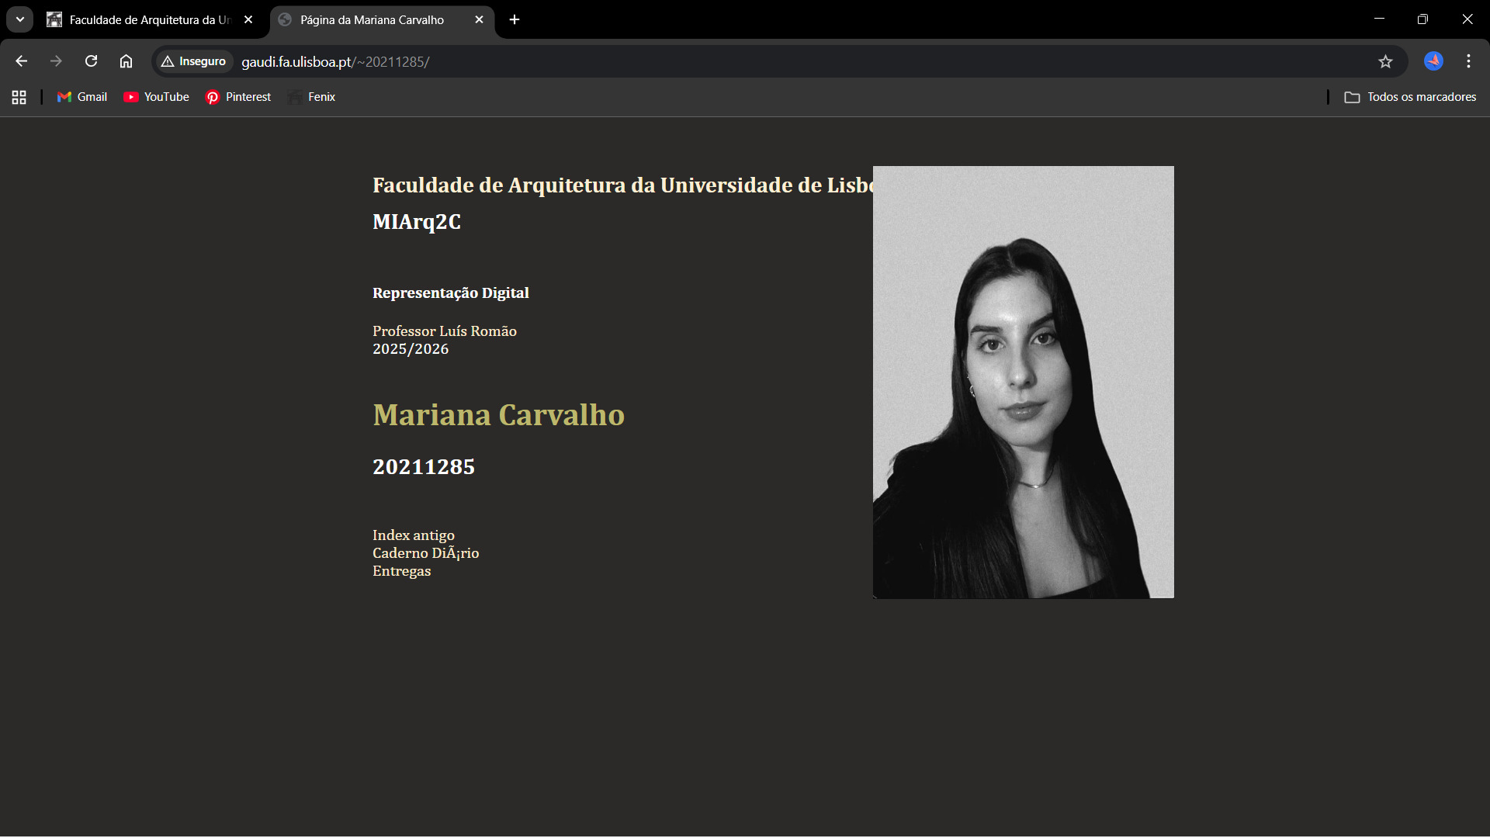The width and height of the screenshot is (1490, 838).
Task: Open the Pinterest bookmark
Action: (x=238, y=97)
